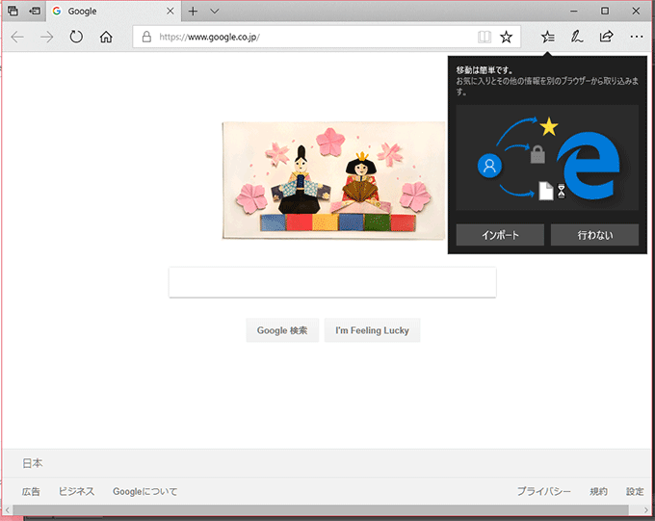The image size is (655, 521).
Task: Open a new tab with plus
Action: pos(193,11)
